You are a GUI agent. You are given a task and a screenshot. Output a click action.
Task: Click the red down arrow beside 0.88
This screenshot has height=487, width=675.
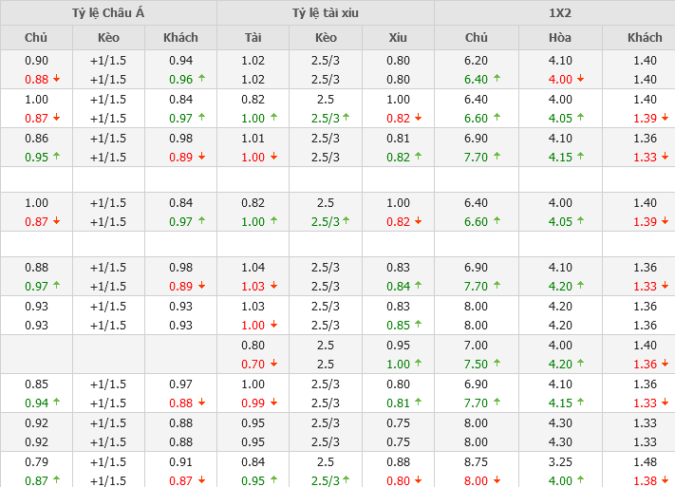click(56, 80)
